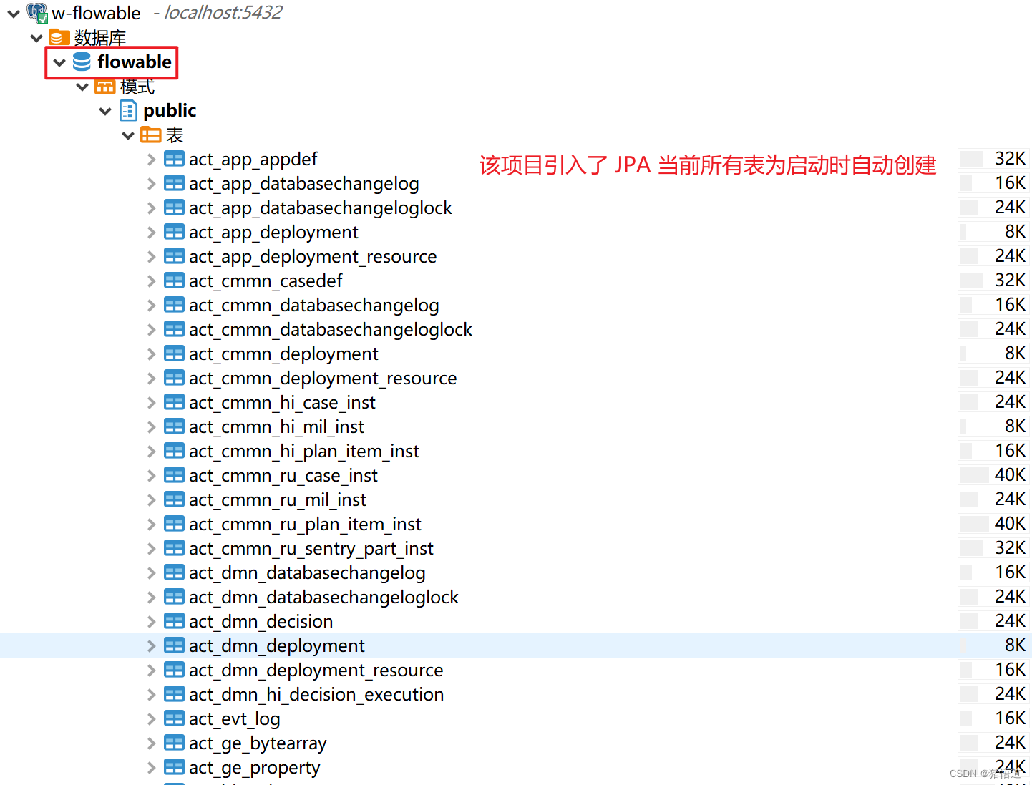Select the w-flowable connection label
Screen dimensions: 1032x785
96,13
